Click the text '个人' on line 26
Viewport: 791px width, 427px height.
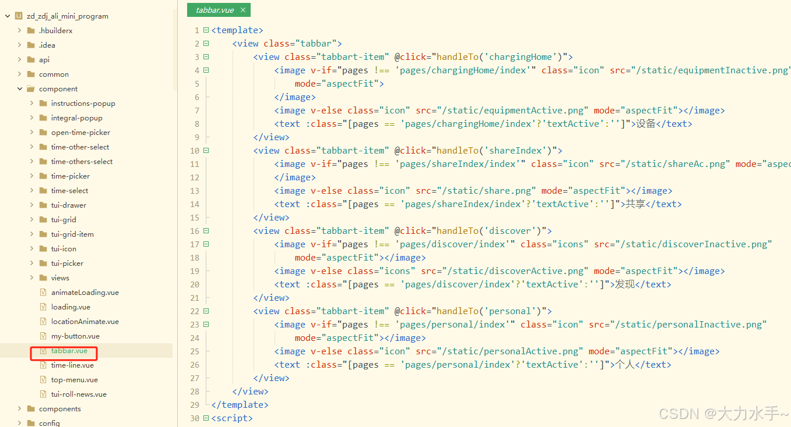[x=625, y=364]
